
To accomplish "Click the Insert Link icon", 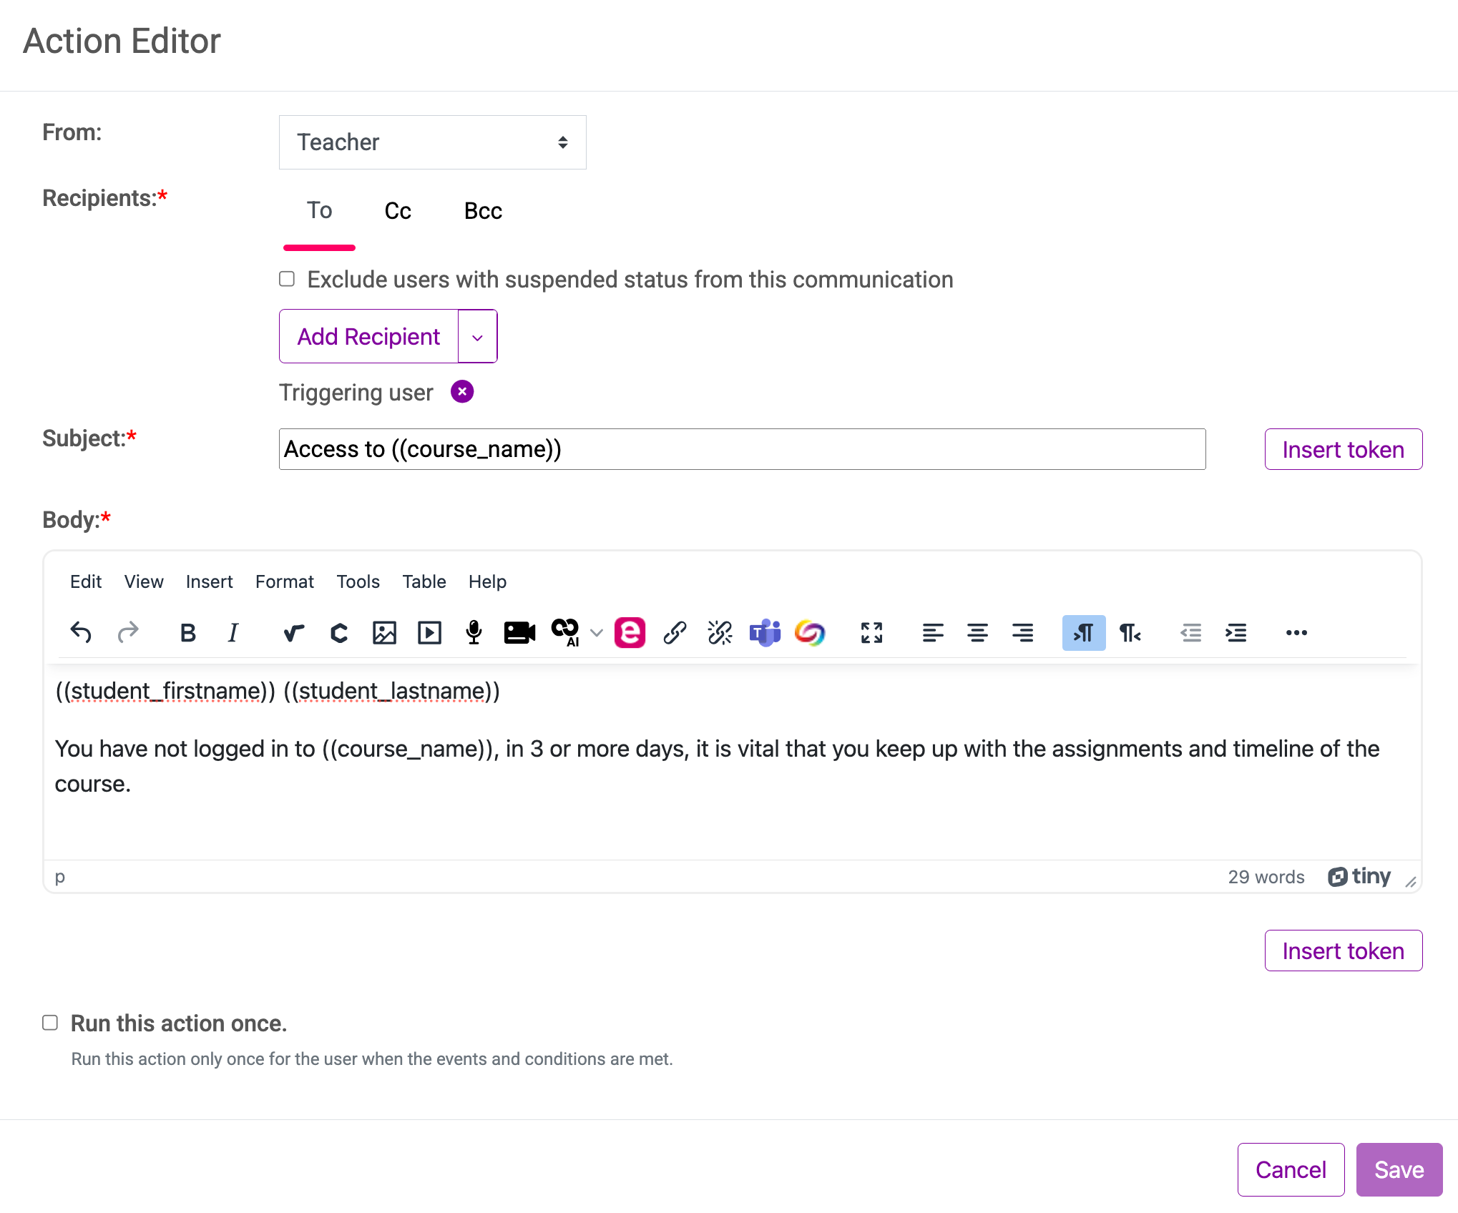I will click(x=673, y=632).
